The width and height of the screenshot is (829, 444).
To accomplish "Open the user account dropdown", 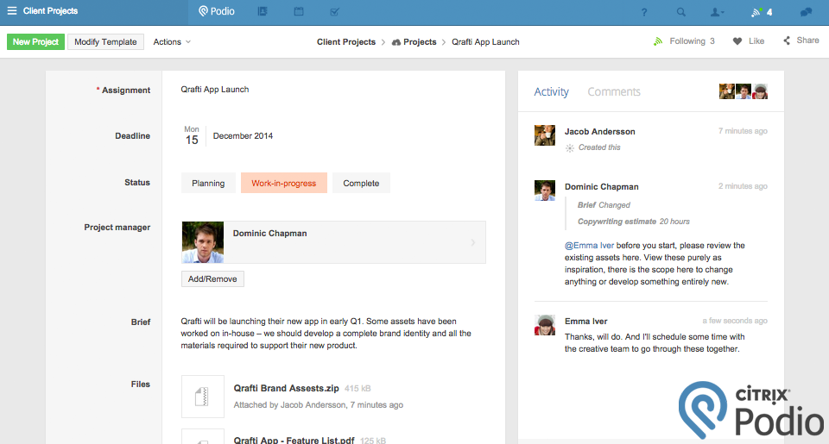I will (717, 12).
